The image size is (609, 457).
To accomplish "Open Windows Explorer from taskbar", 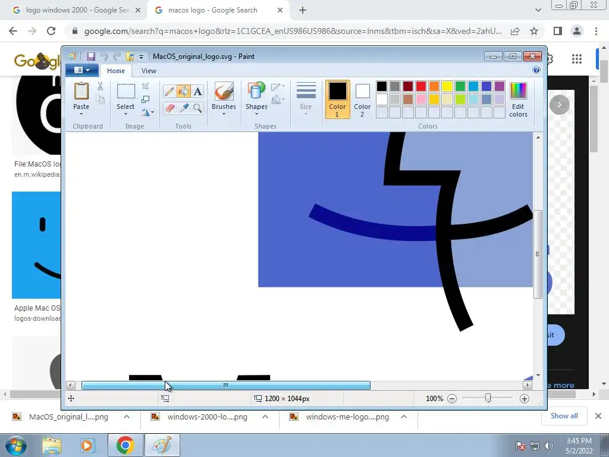I will [51, 445].
